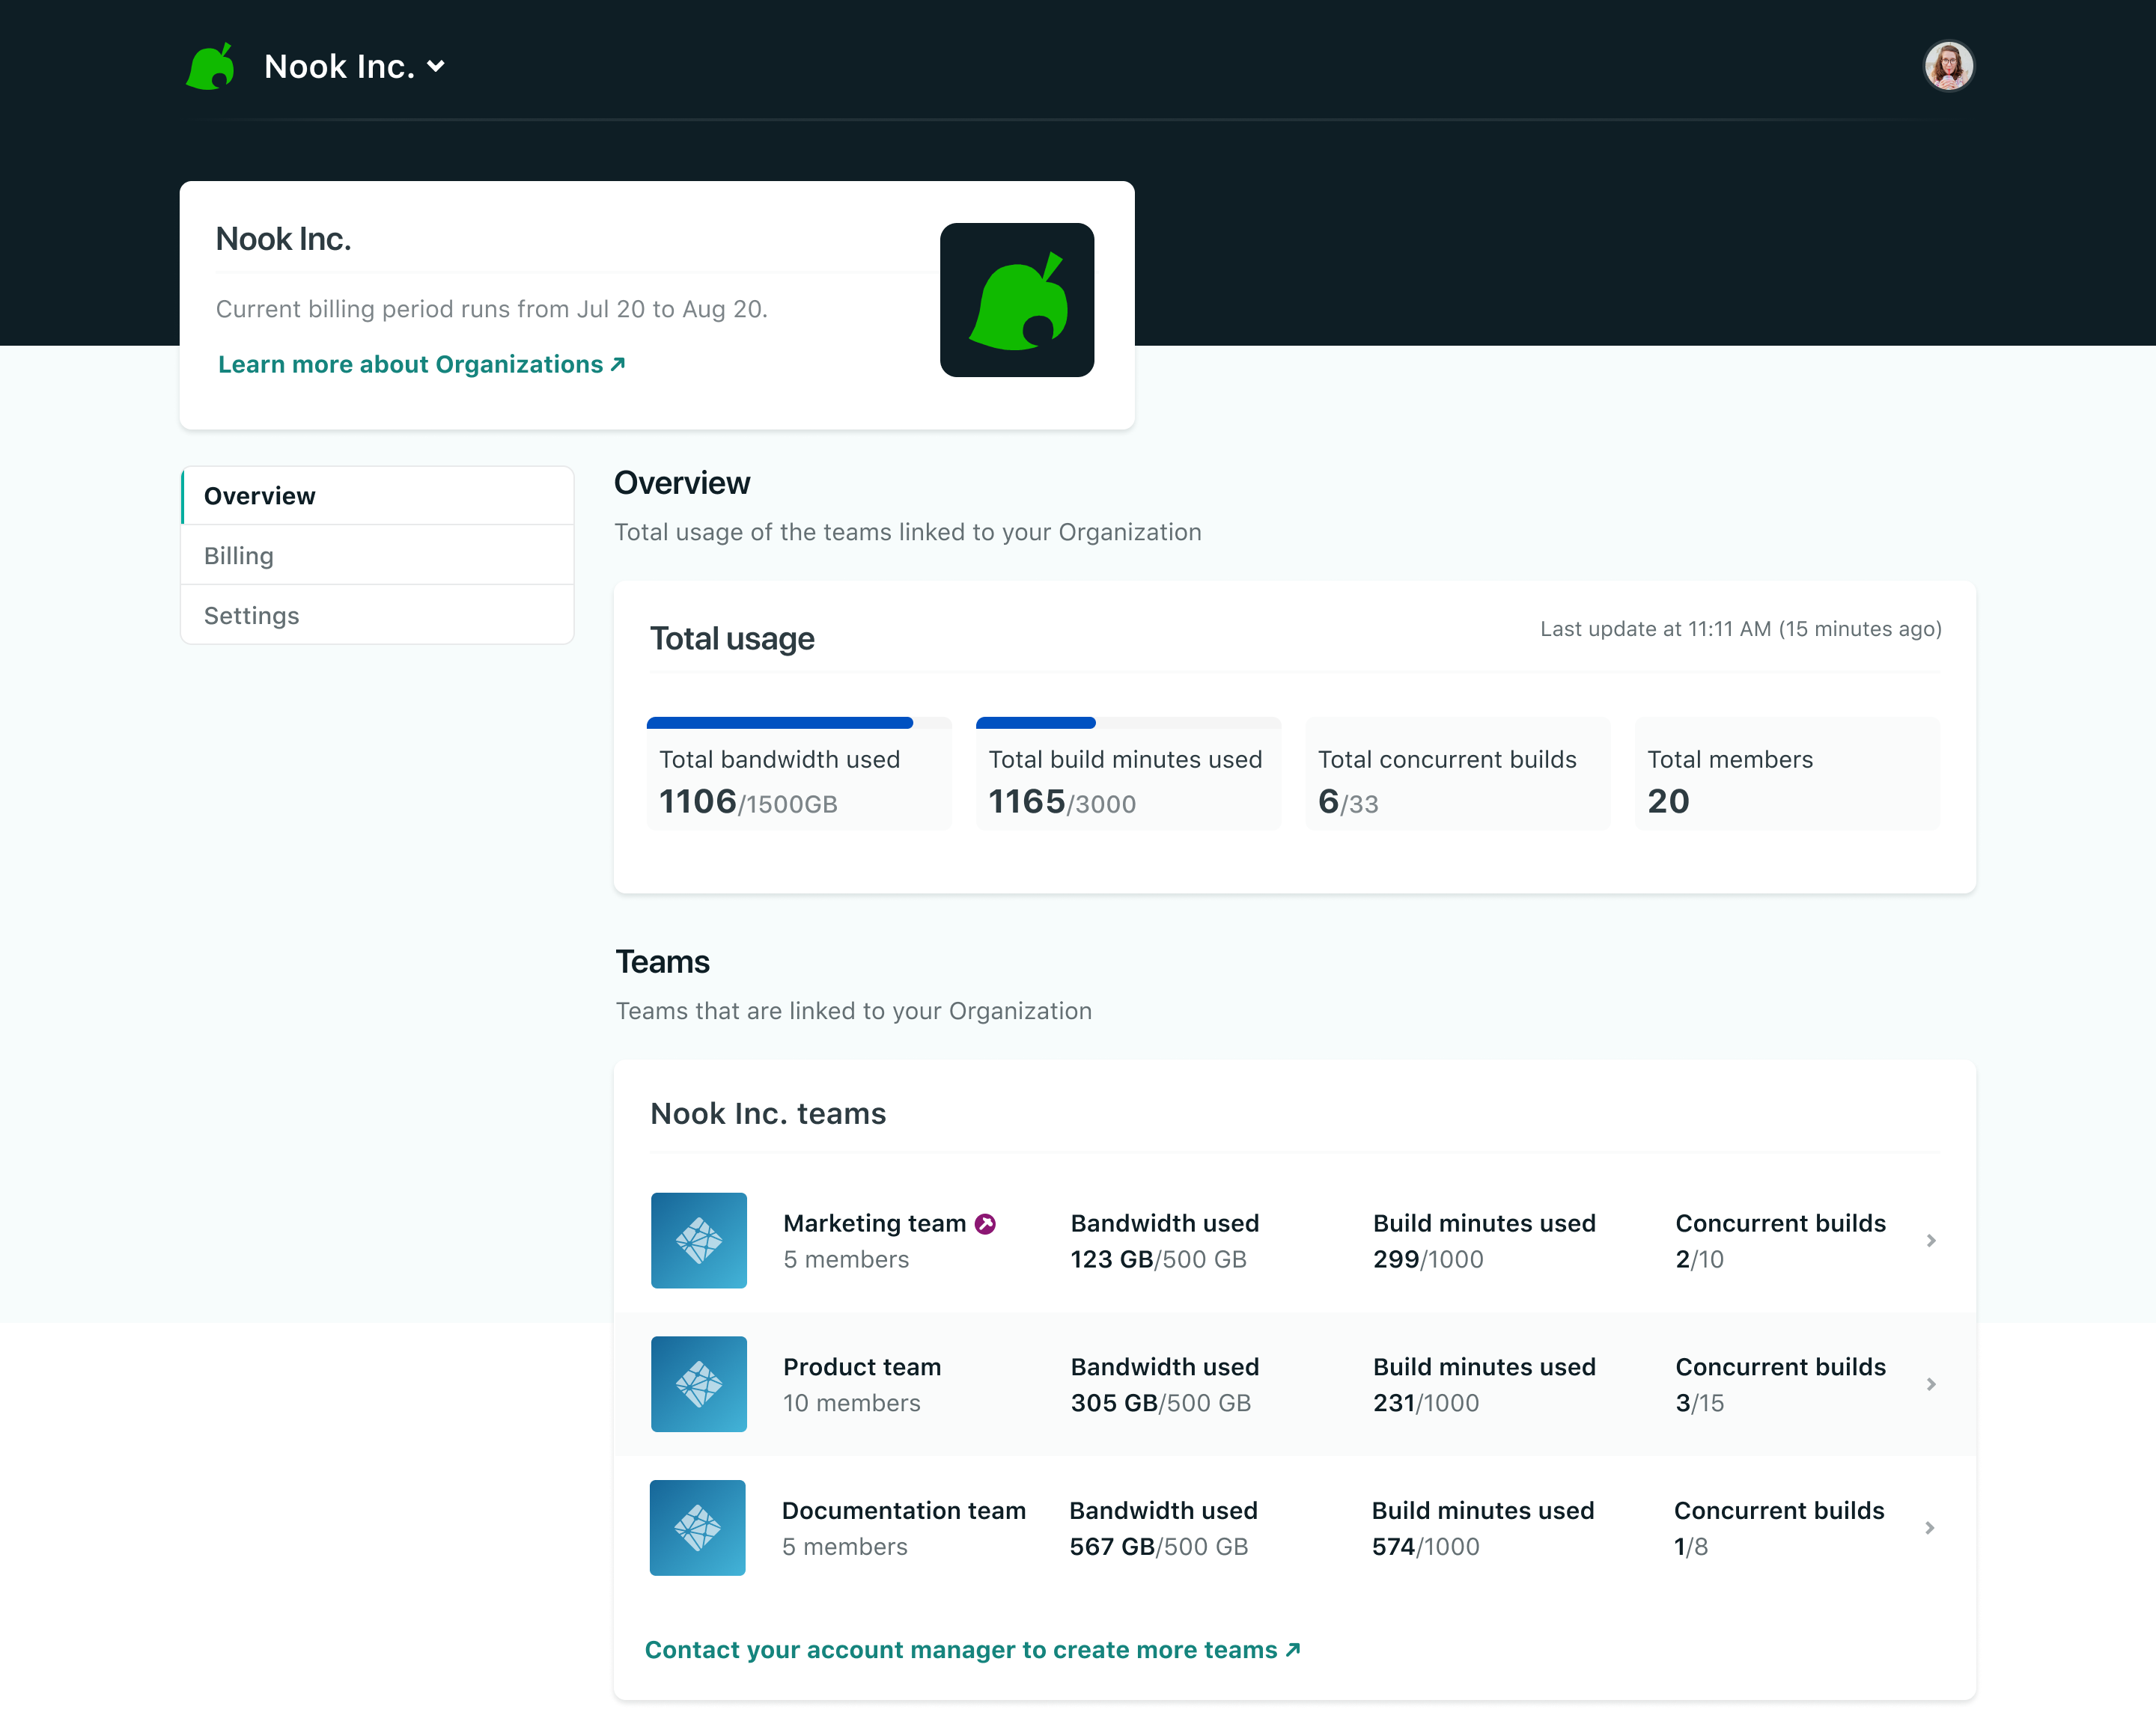This screenshot has height=1709, width=2156.
Task: Open Learn more about Organizations link
Action: 421,365
